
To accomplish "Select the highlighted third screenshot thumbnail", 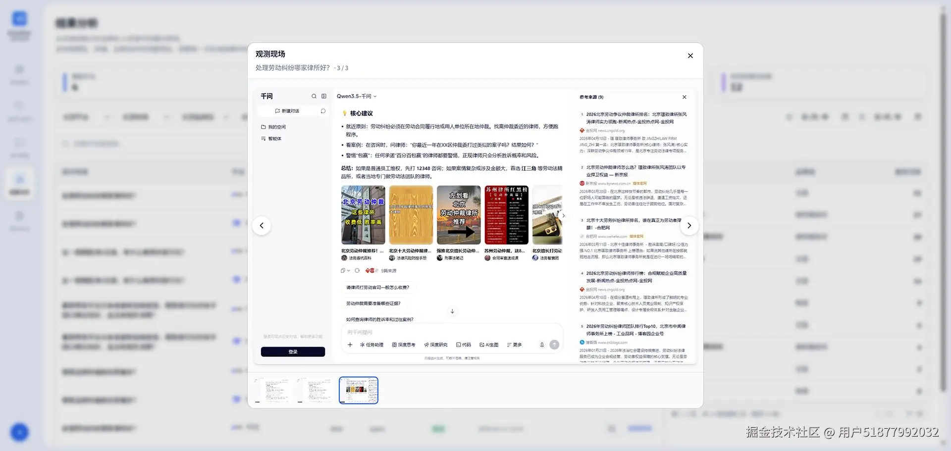I will click(x=359, y=390).
